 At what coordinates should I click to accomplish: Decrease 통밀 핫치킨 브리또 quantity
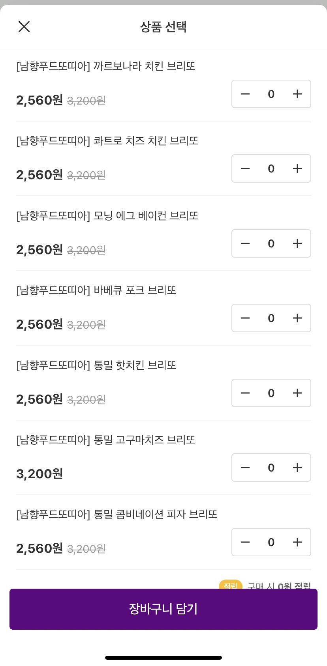pos(245,393)
